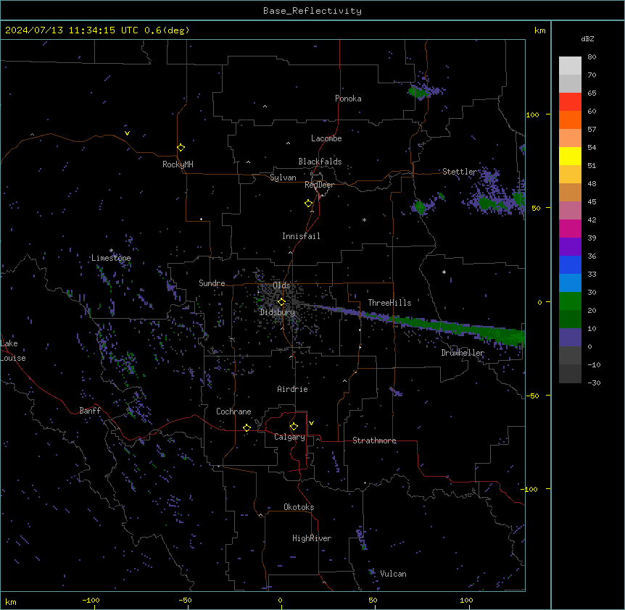Click the asterisk marker east of Innisfail
Image resolution: width=625 pixels, height=610 pixels.
(x=364, y=220)
